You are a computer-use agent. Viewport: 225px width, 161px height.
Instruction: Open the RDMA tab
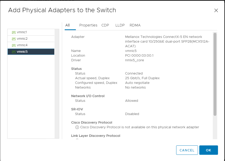pyautogui.click(x=135, y=25)
